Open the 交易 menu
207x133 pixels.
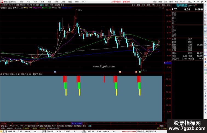coord(63,2)
